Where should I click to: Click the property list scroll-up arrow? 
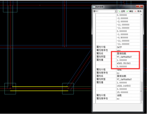point(141,15)
